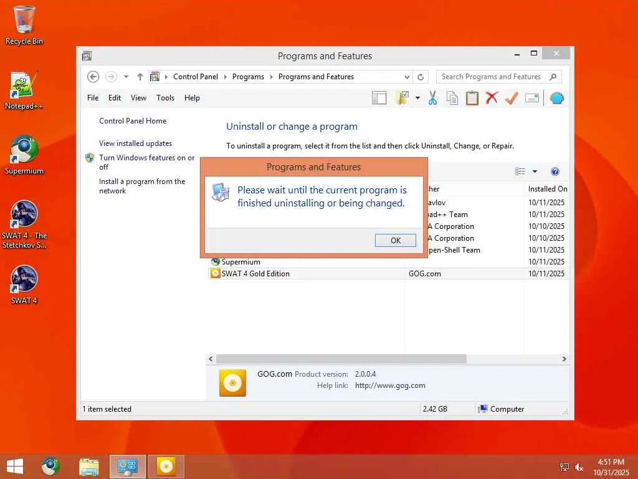Select the Recycle Bin desktop icon
The height and width of the screenshot is (479, 638).
tap(24, 25)
